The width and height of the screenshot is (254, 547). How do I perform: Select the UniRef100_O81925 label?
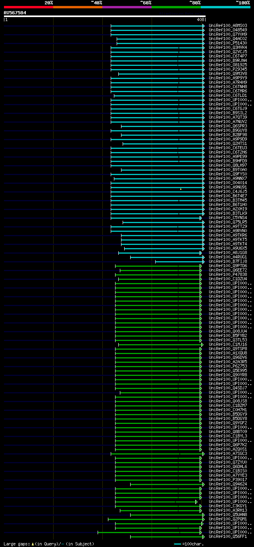pos(228,65)
